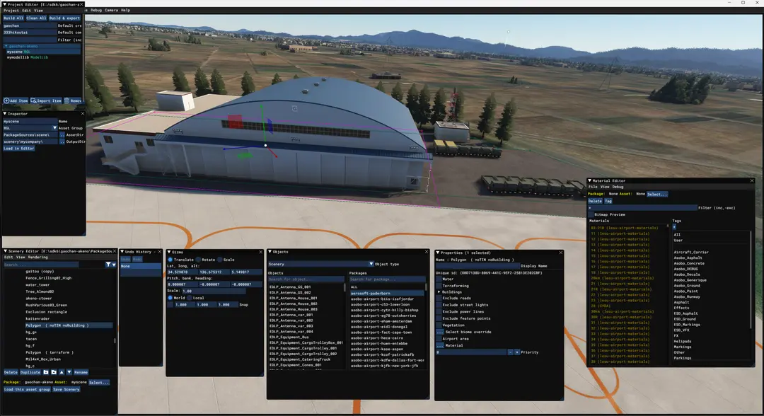Open the Camera menu in the top bar
This screenshot has height=416, width=764.
(111, 10)
